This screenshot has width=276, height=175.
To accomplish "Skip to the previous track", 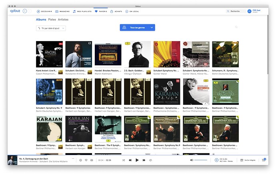I will [130, 160].
